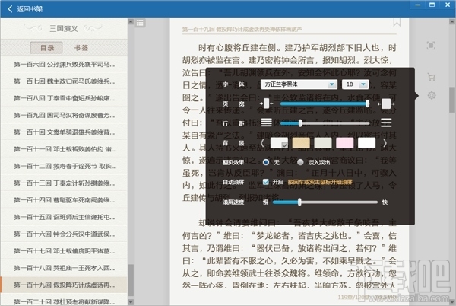
Task: Open chapter 第一百十八回
Action: [x=64, y=268]
